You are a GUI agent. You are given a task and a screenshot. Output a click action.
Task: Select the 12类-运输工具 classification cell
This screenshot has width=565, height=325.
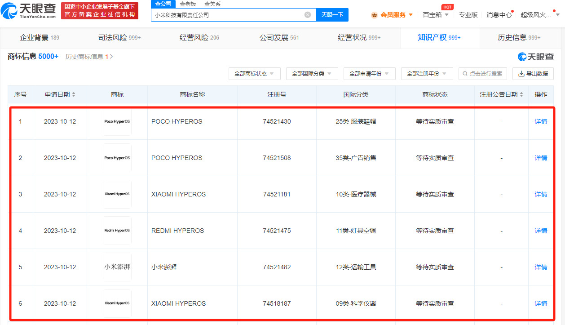[356, 267]
